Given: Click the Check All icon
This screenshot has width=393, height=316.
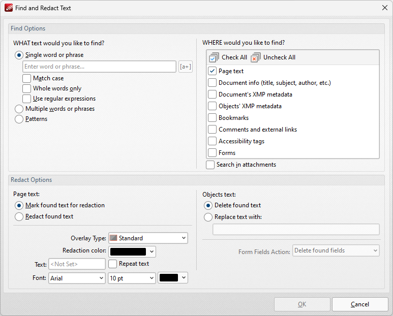Looking at the screenshot, I should (214, 57).
